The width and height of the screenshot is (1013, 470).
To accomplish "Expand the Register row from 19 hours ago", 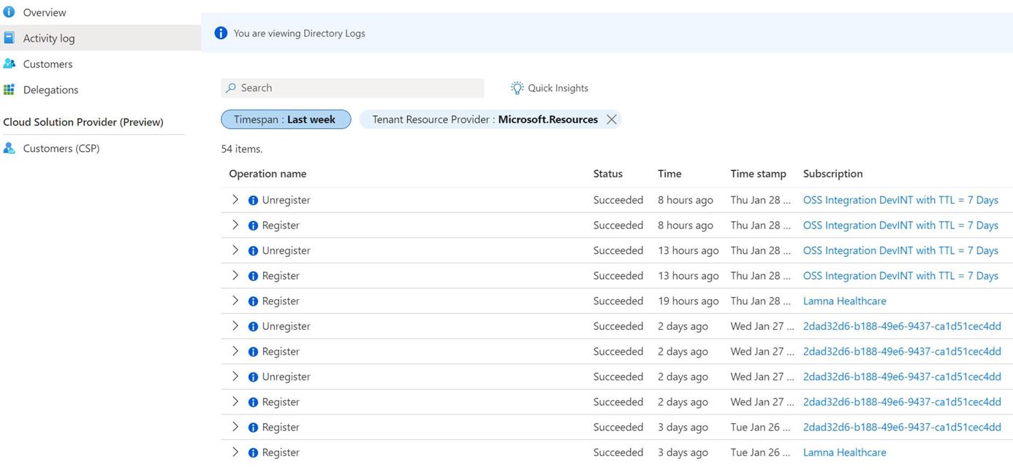I will [235, 301].
